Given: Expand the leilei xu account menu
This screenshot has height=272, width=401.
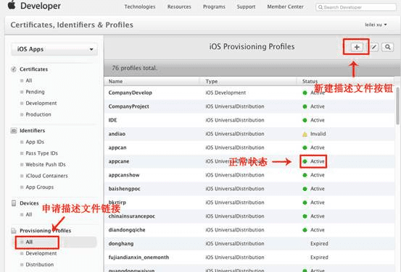Looking at the screenshot, I should [376, 25].
